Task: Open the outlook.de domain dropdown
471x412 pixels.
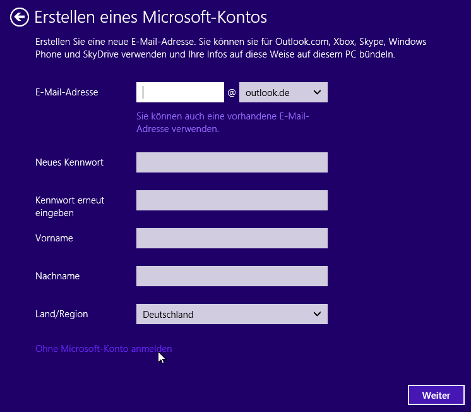Action: 283,92
